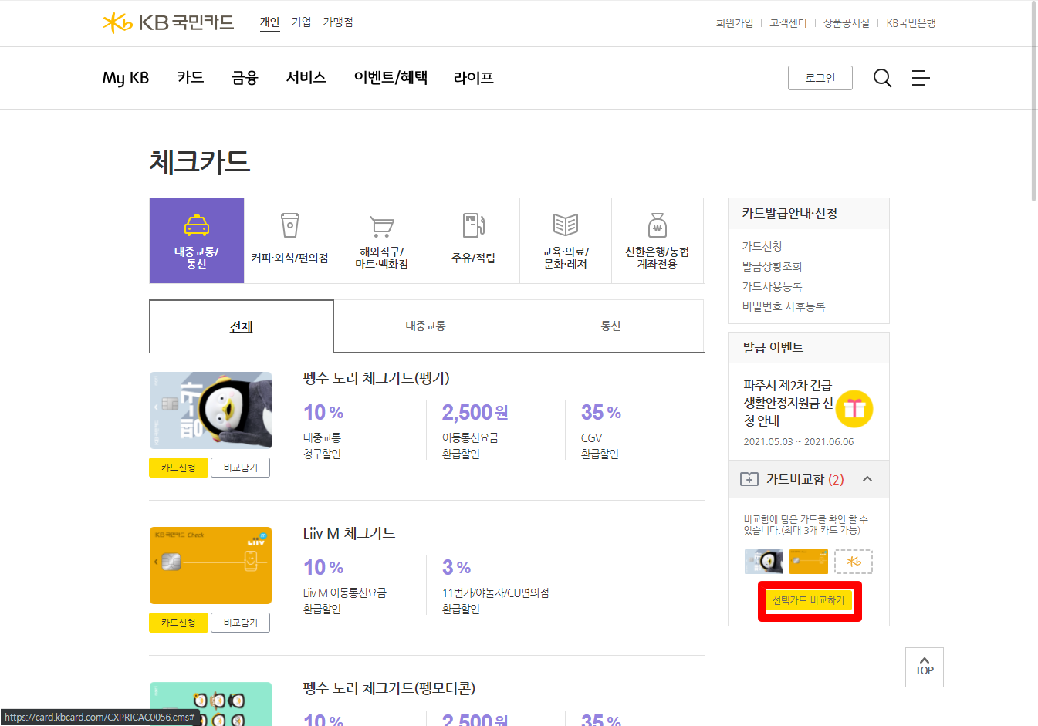Click the 펭수 노리 펭카 card image
This screenshot has width=1038, height=726.
(x=211, y=410)
